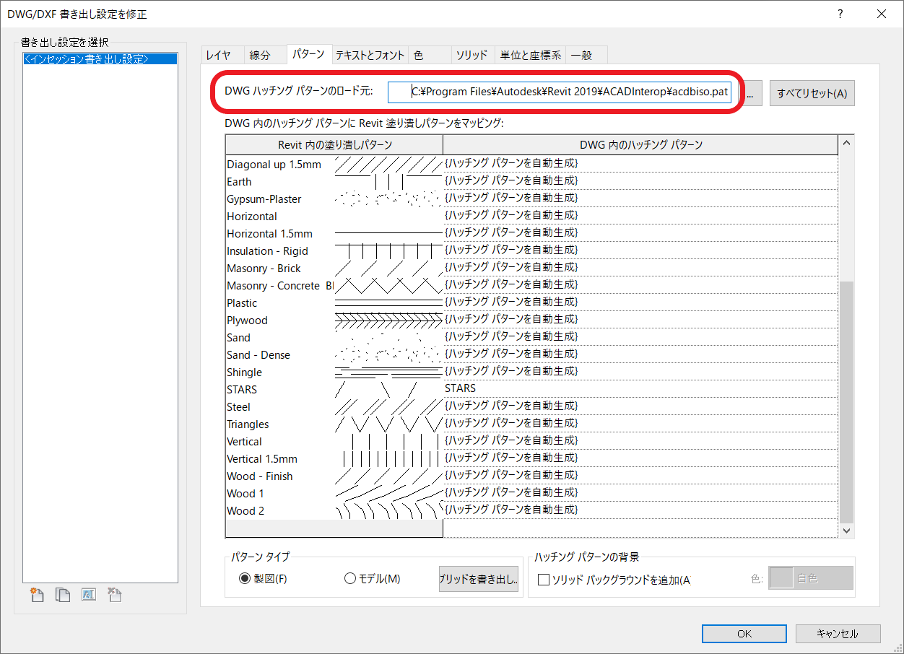Switch to the レイヤ tab
The height and width of the screenshot is (654, 904).
click(x=222, y=54)
